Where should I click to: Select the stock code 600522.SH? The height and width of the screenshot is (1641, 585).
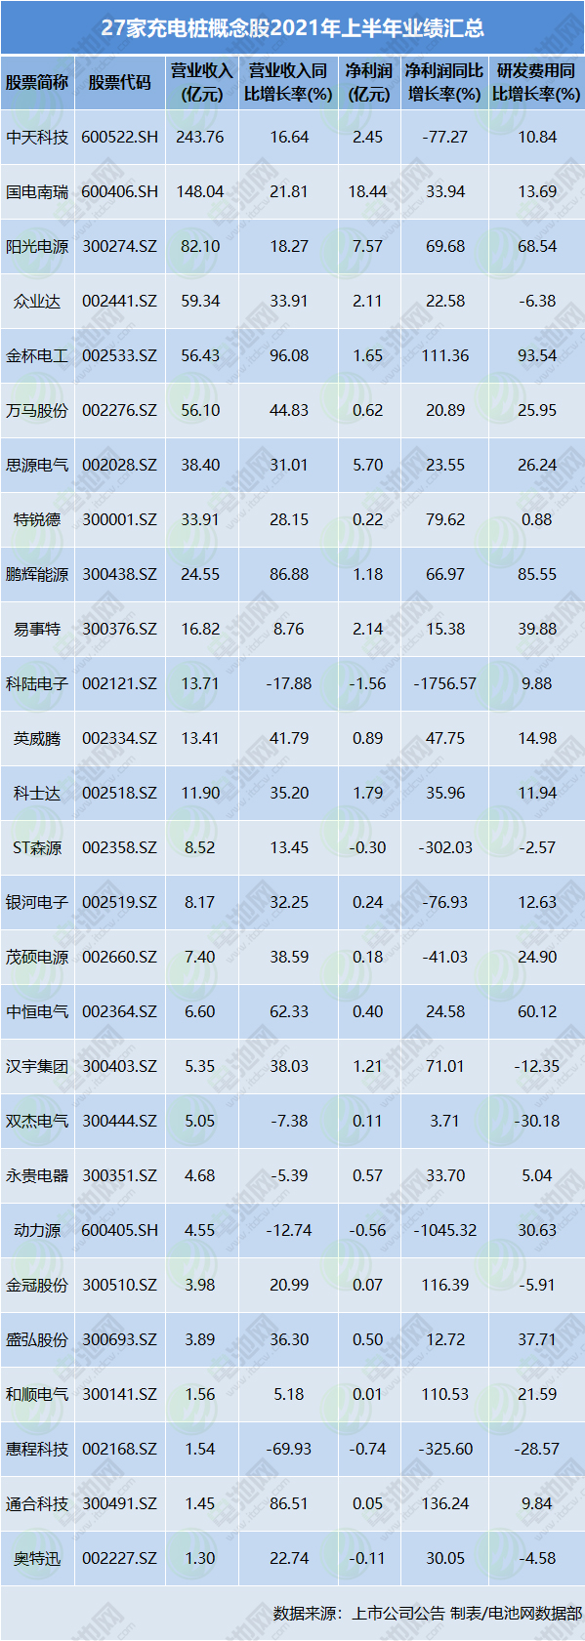pyautogui.click(x=119, y=137)
